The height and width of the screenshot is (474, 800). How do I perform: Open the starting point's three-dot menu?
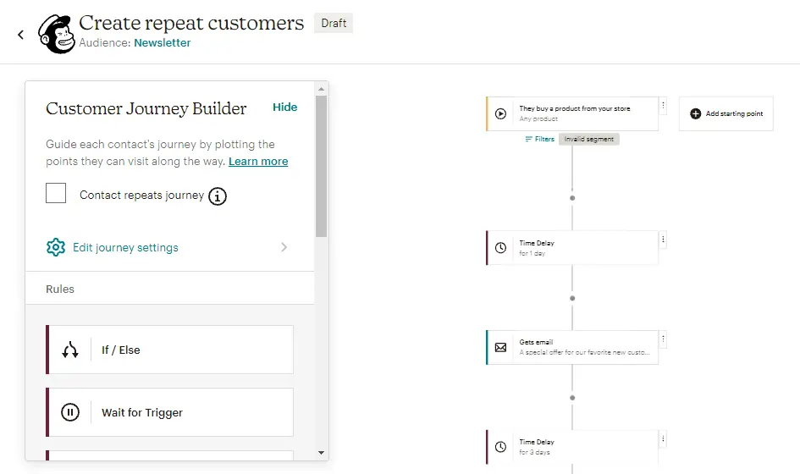point(663,106)
